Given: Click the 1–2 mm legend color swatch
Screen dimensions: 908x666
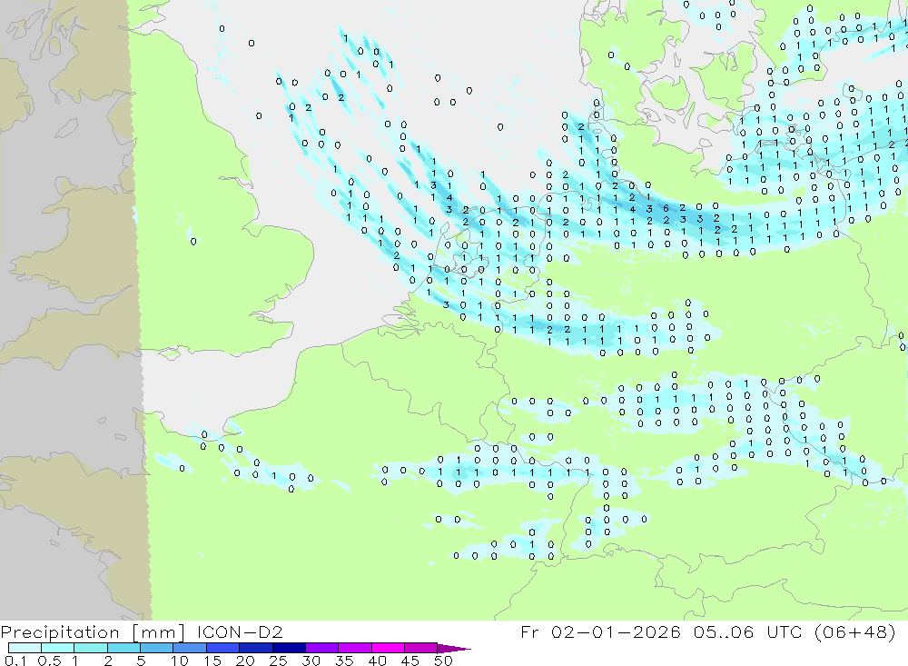Looking at the screenshot, I should 90,648.
